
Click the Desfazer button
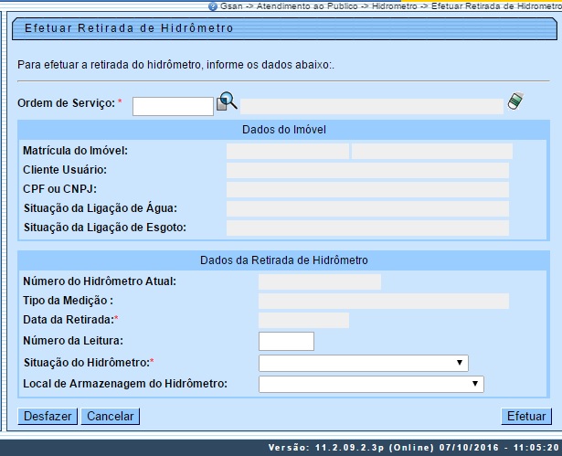click(x=48, y=417)
